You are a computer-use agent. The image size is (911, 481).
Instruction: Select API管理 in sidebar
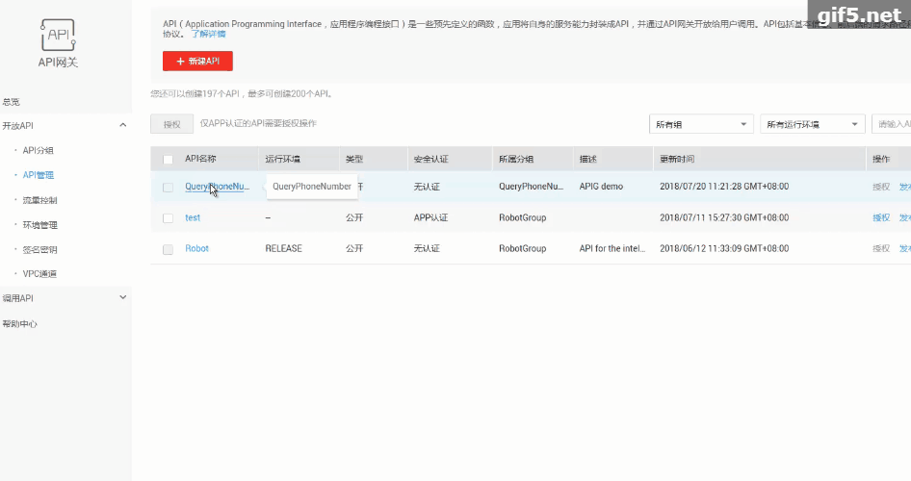[x=38, y=175]
